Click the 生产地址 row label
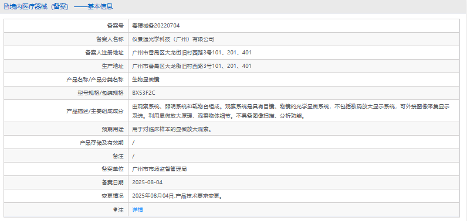The height and width of the screenshot is (221, 467). click(113, 66)
